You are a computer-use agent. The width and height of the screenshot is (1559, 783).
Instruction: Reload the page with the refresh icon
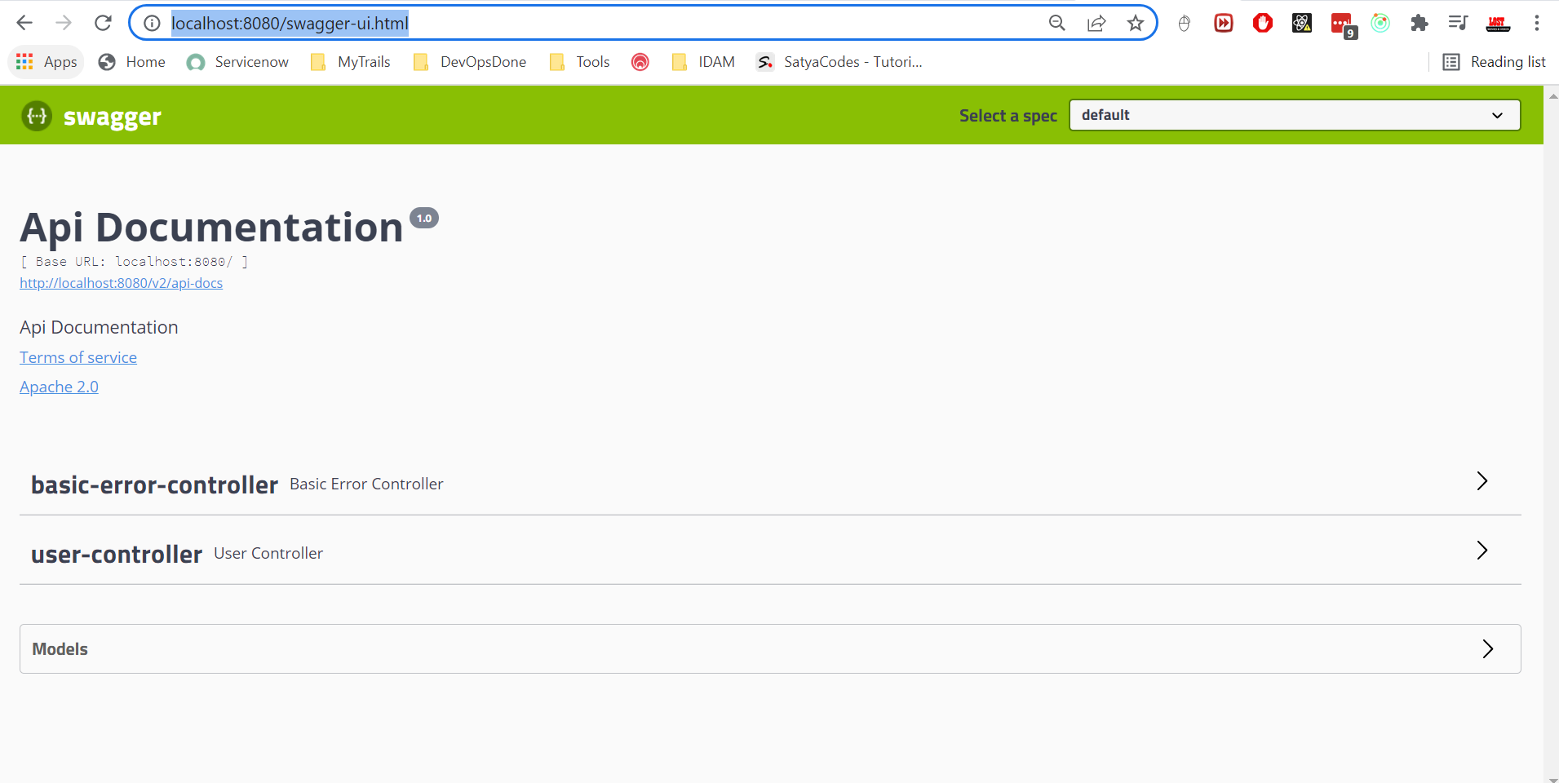point(103,23)
